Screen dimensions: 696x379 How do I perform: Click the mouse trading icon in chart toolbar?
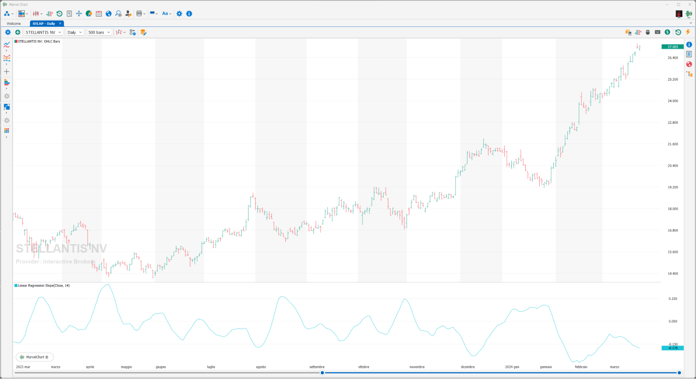[648, 32]
